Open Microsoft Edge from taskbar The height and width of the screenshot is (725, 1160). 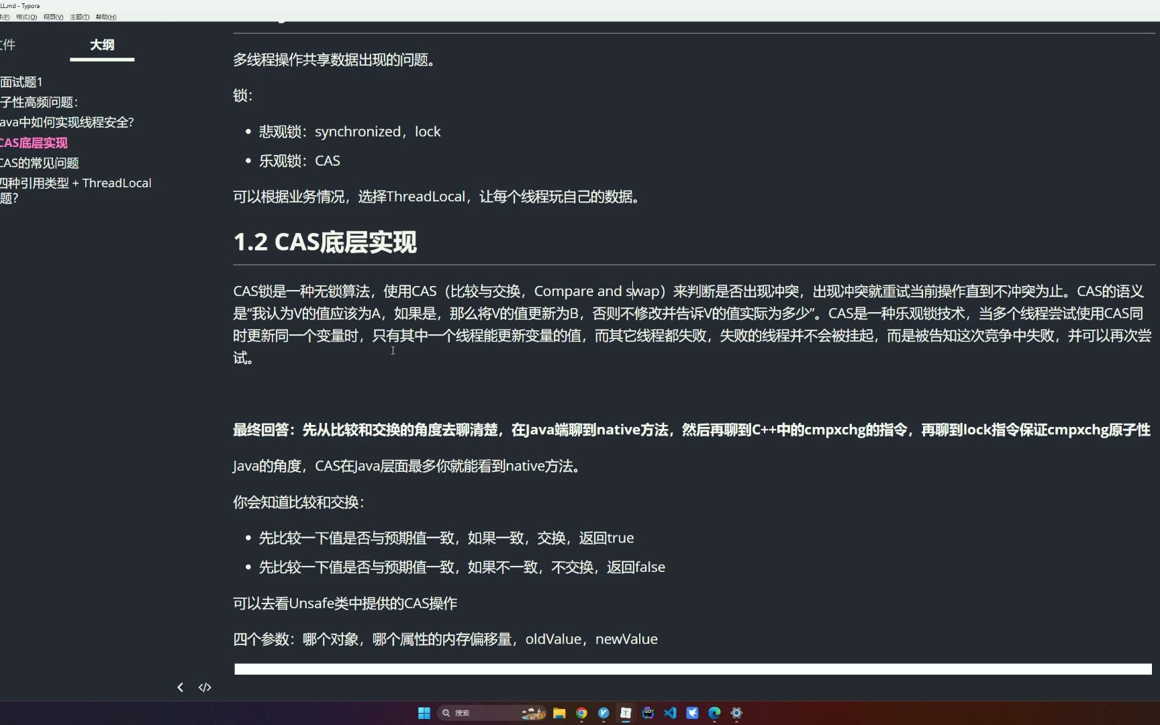point(714,713)
